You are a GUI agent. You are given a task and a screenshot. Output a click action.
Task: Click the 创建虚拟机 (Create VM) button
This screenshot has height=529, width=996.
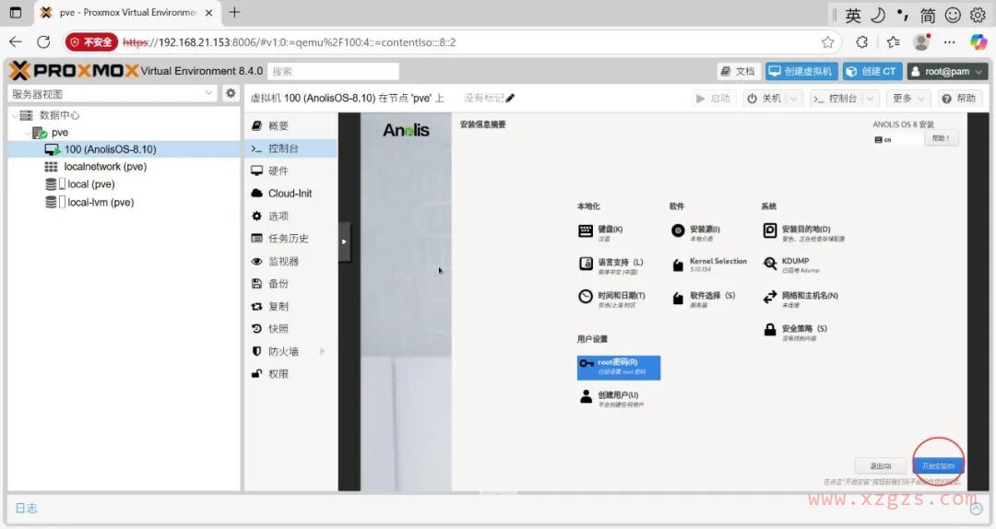click(x=800, y=71)
